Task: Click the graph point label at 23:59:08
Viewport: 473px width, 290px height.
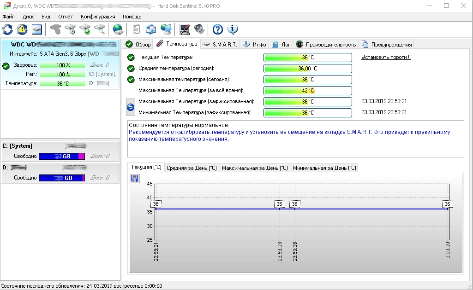Action: [294, 204]
